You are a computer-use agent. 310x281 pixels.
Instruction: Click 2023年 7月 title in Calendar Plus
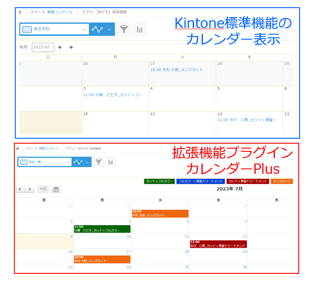pos(229,189)
